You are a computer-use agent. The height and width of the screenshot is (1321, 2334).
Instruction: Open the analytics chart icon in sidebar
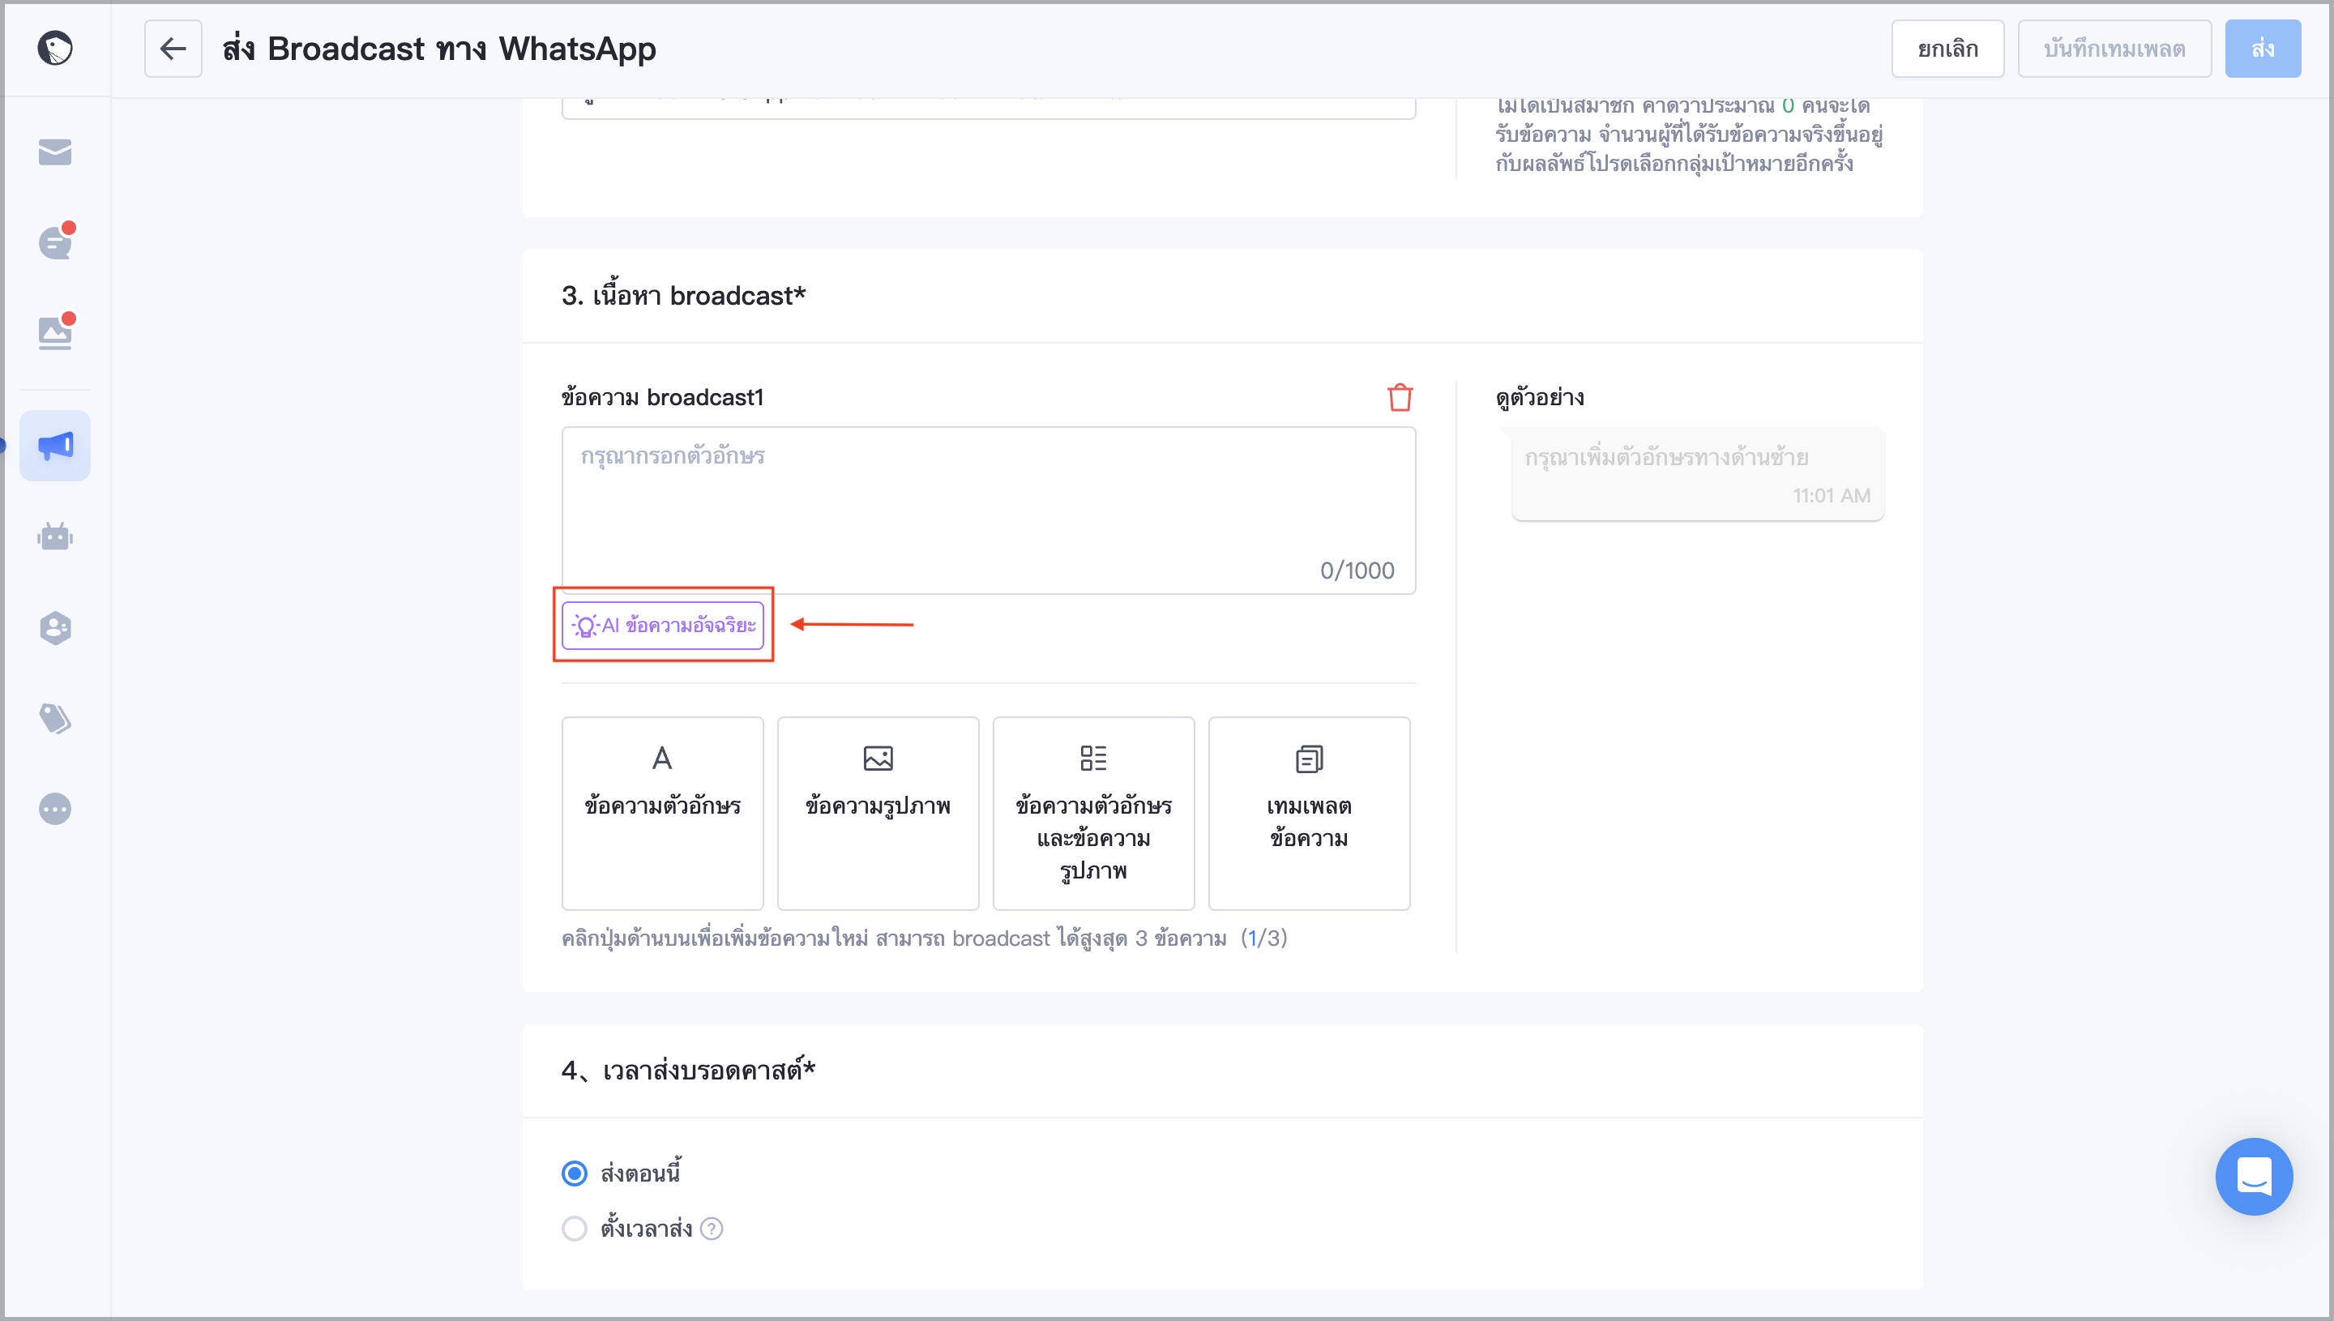(x=54, y=333)
